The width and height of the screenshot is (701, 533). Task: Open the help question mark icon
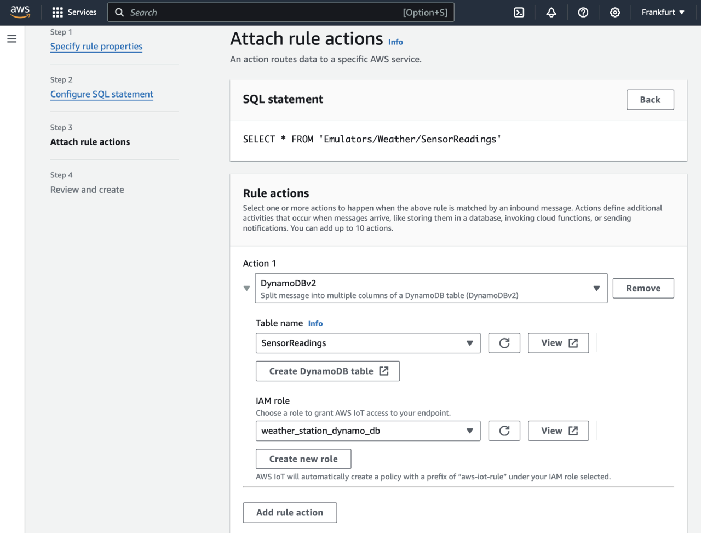tap(583, 12)
